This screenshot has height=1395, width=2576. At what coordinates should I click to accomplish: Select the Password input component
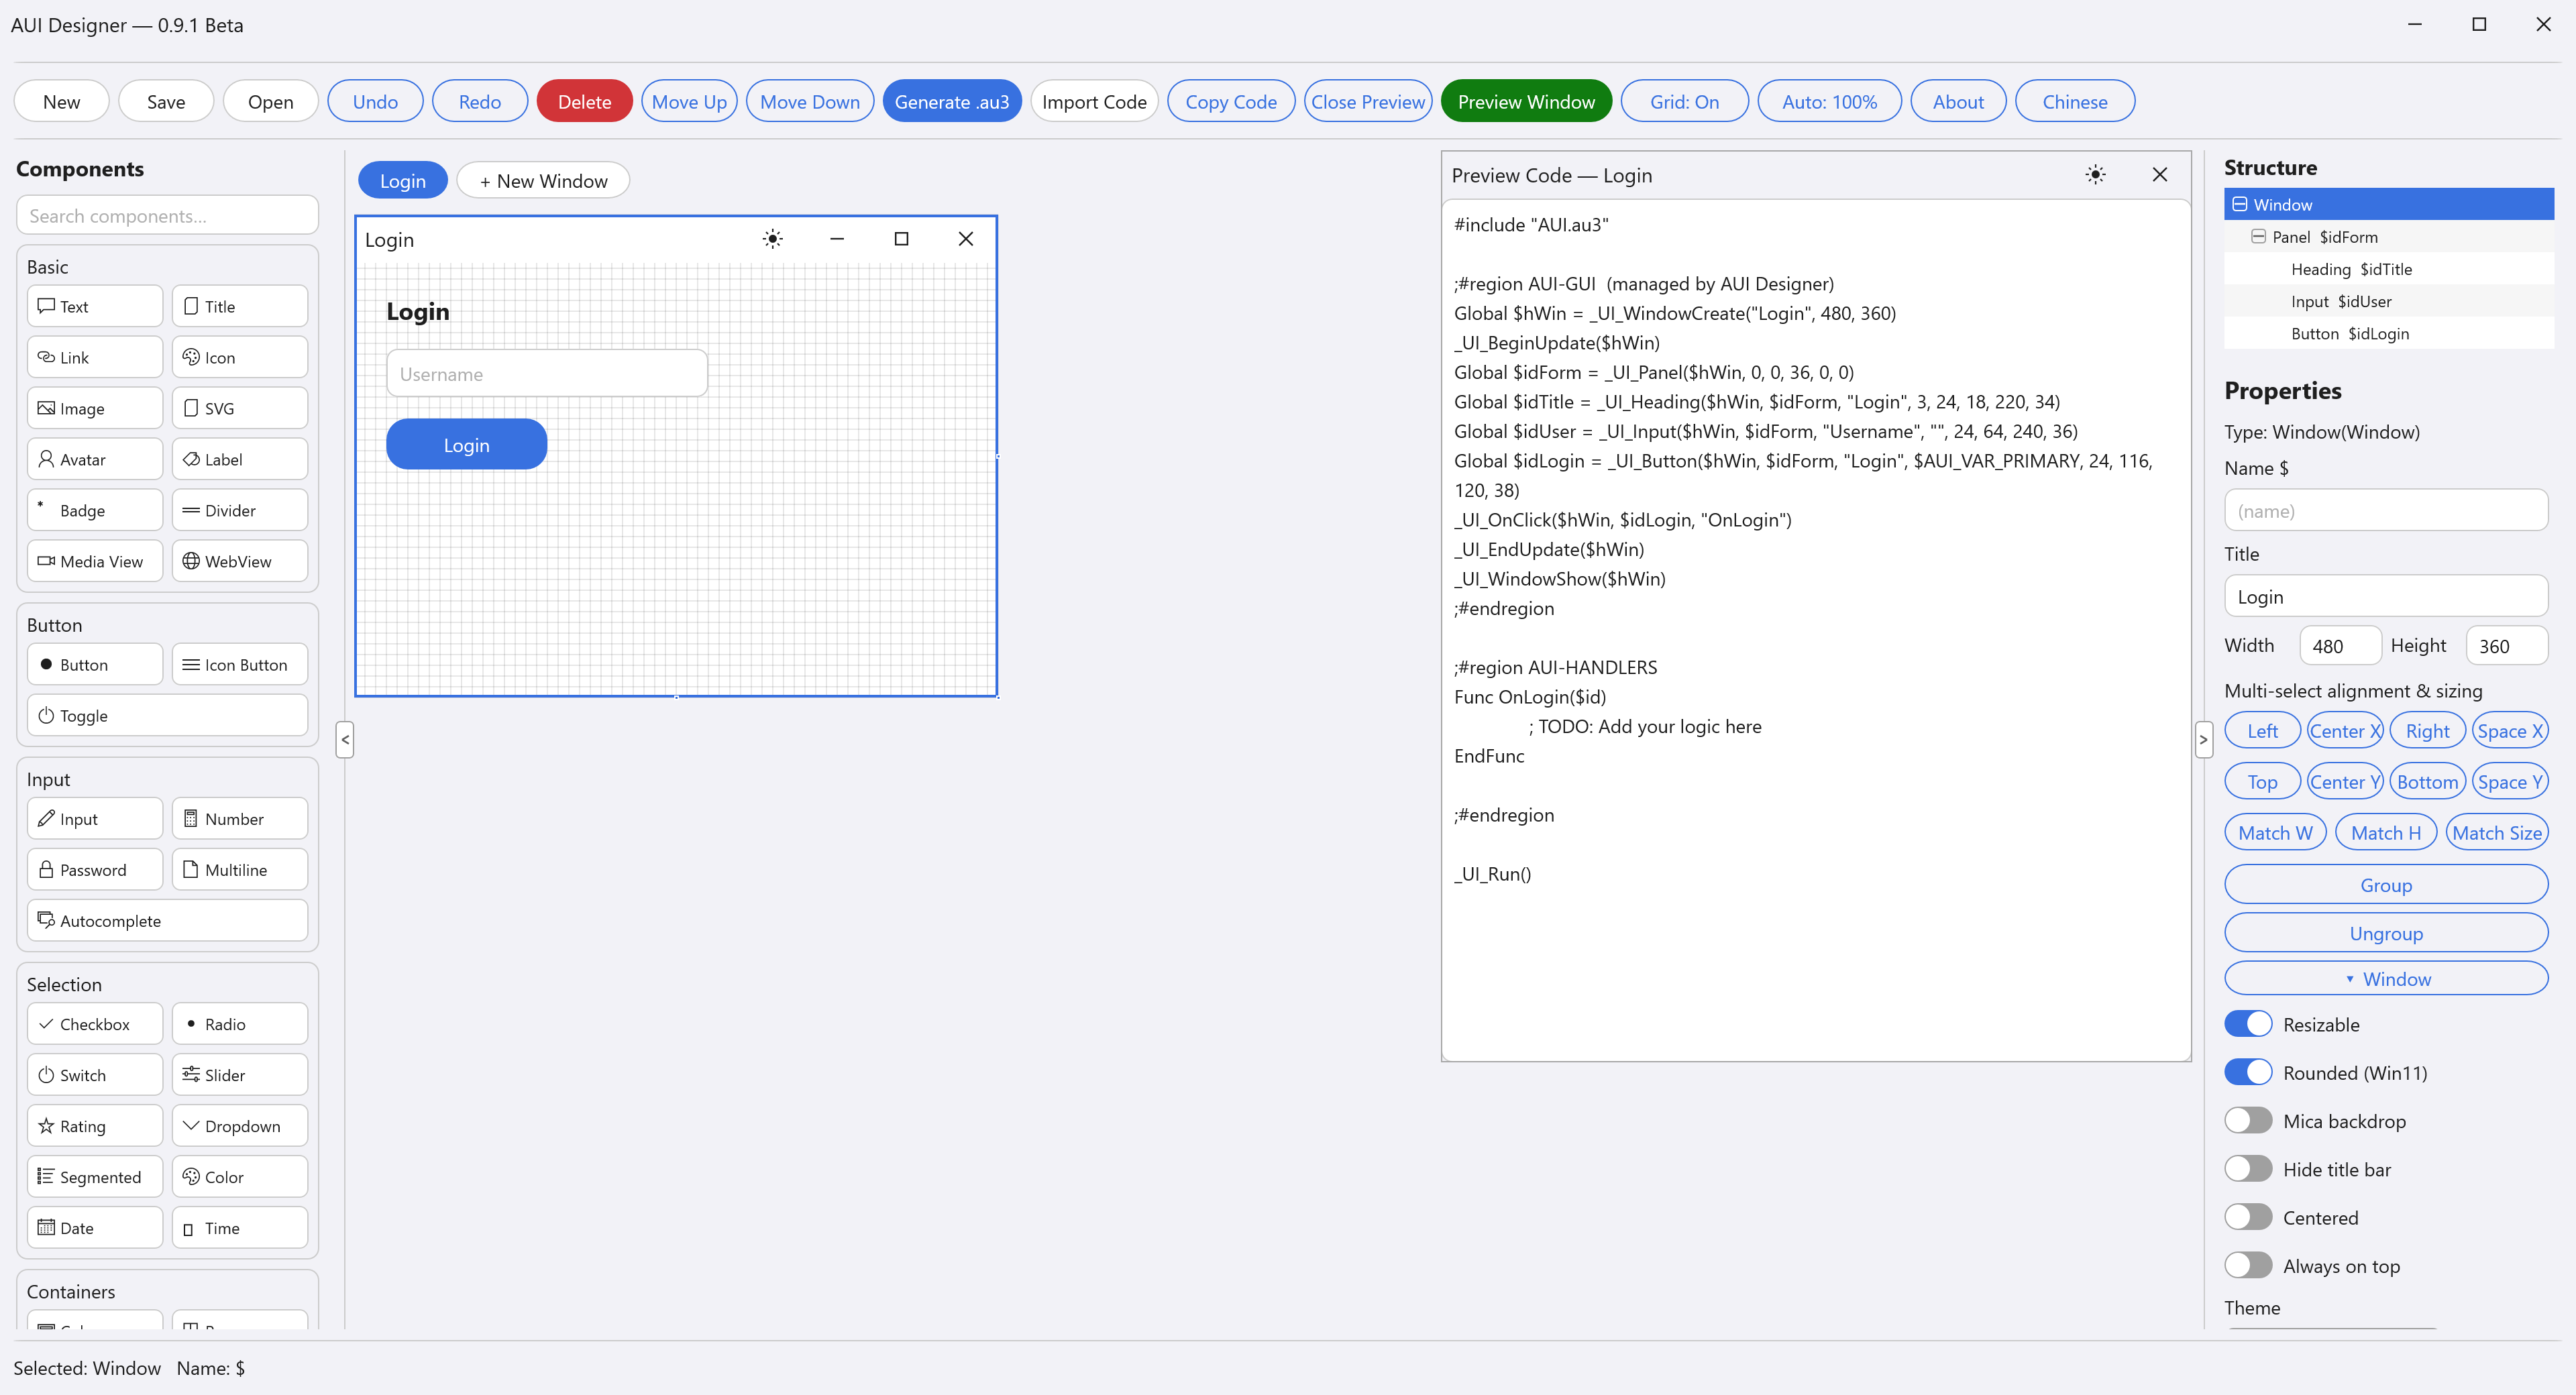95,870
